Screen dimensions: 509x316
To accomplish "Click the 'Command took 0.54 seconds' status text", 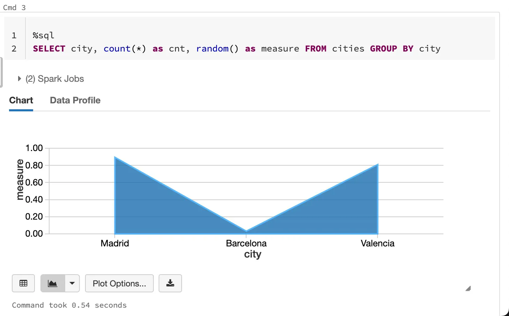I will pyautogui.click(x=69, y=305).
